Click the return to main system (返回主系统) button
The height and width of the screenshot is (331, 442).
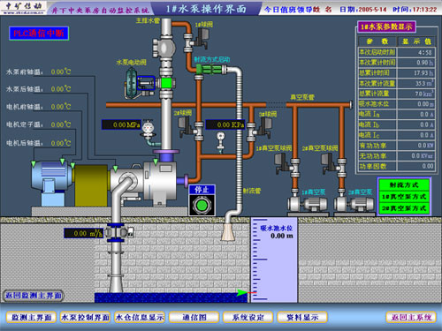click(x=411, y=317)
